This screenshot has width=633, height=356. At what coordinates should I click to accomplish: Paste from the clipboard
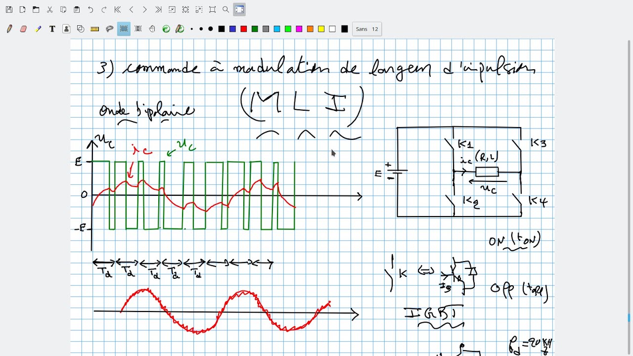point(77,9)
